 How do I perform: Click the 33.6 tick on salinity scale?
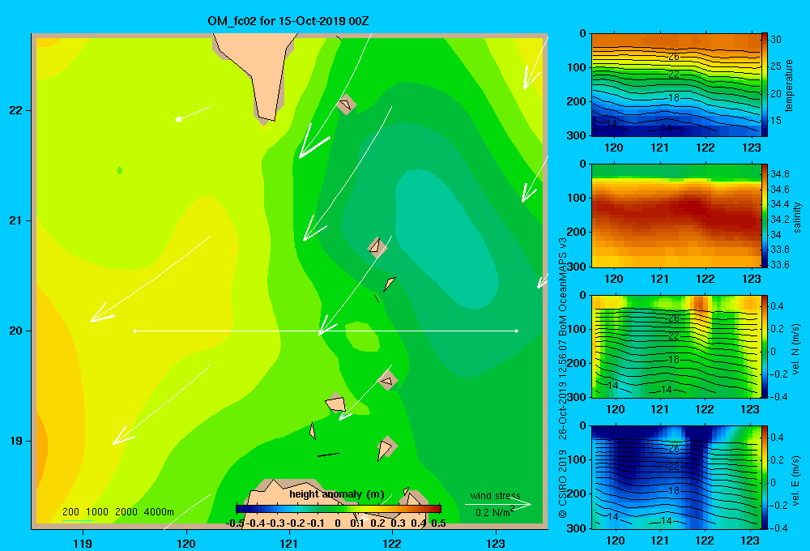click(x=780, y=265)
